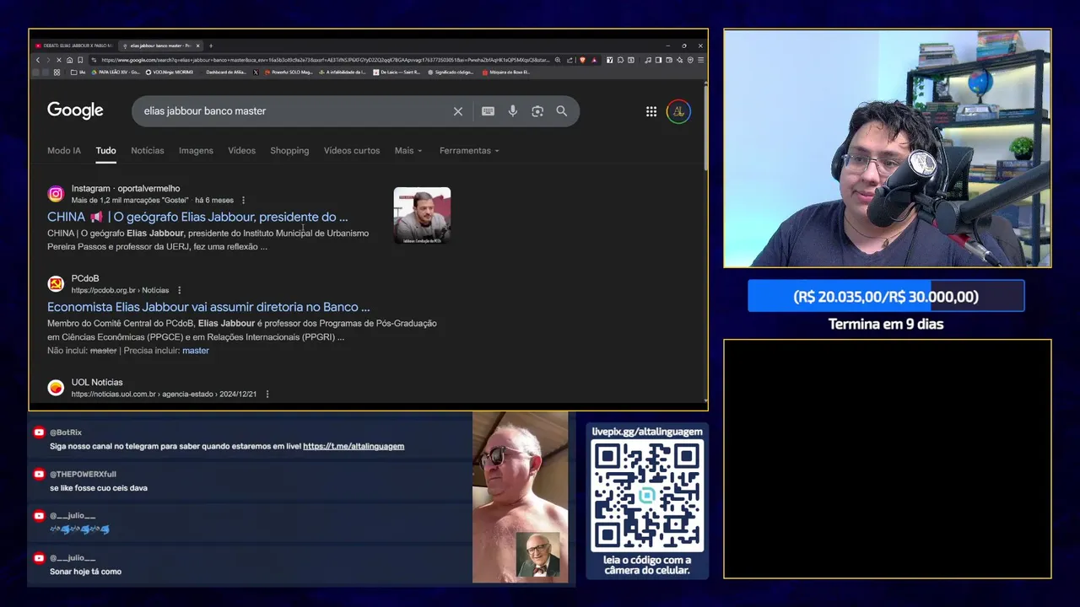Clear the Google search box with X
Image resolution: width=1080 pixels, height=607 pixels.
click(x=458, y=111)
